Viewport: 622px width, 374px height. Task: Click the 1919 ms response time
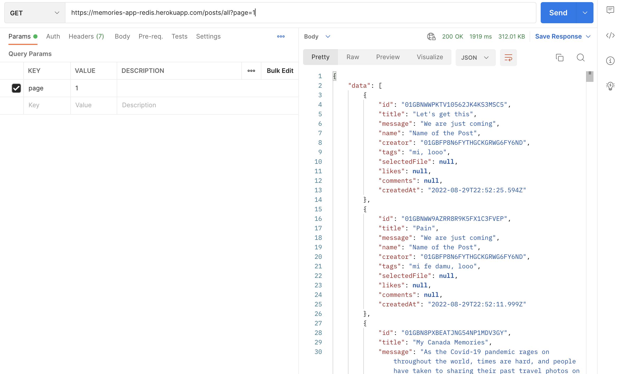click(480, 36)
